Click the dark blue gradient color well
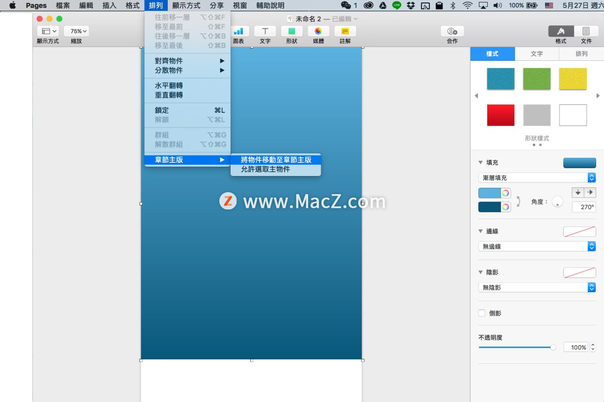604x402 pixels. click(490, 207)
